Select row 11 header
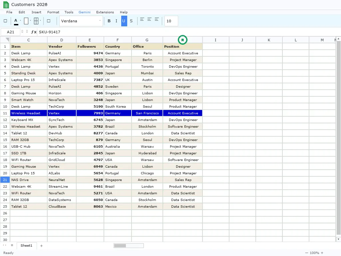341x256 pixels. click(x=5, y=113)
